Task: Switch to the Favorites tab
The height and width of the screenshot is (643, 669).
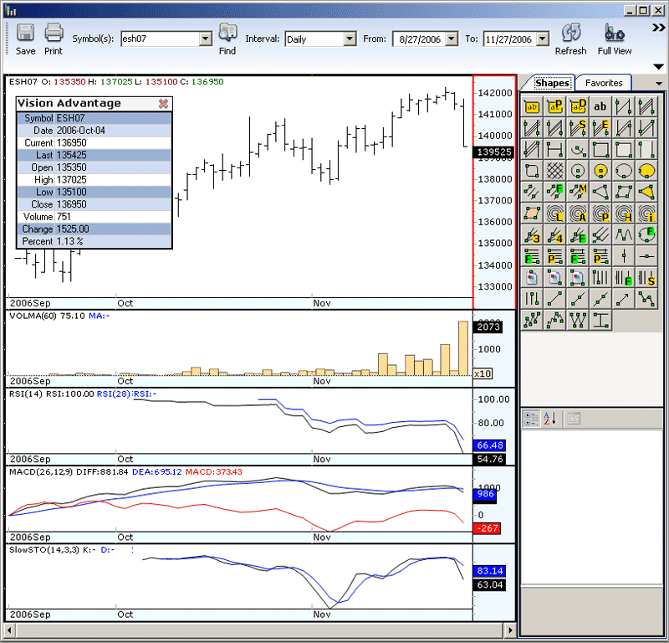Action: [604, 83]
